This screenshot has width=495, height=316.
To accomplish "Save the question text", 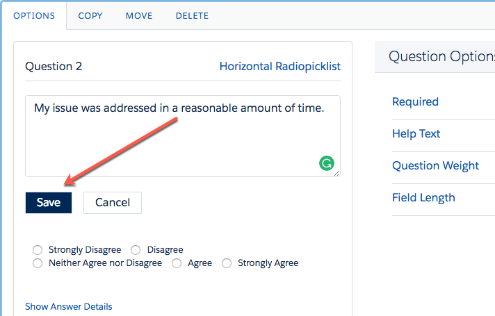I will tap(49, 203).
